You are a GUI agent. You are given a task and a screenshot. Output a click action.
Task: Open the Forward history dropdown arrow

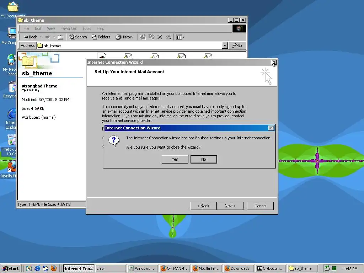pyautogui.click(x=54, y=37)
